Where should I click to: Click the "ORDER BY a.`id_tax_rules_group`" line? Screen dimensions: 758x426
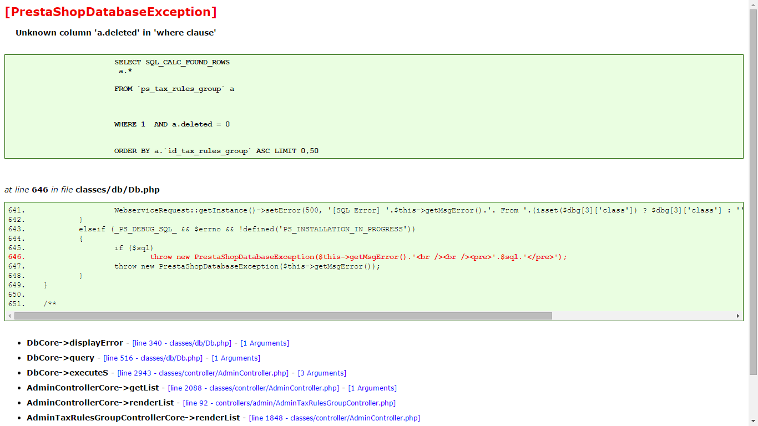(216, 151)
